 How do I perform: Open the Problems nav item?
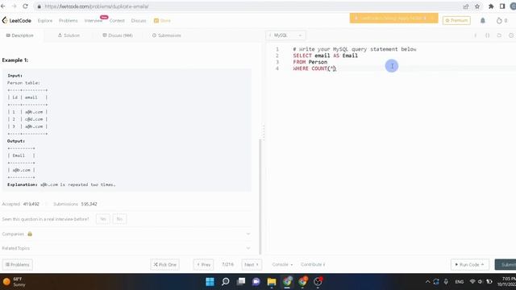[68, 21]
